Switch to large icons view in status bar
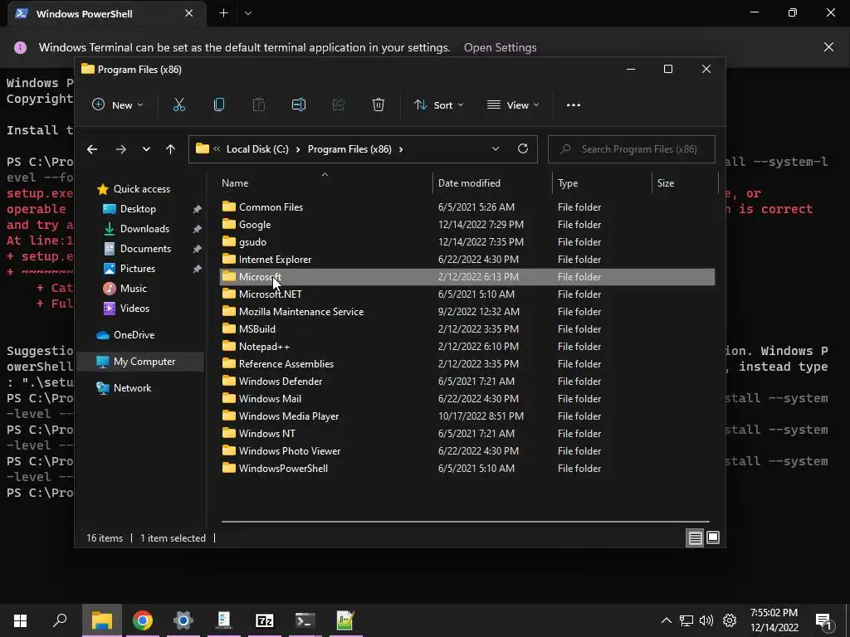 point(713,537)
